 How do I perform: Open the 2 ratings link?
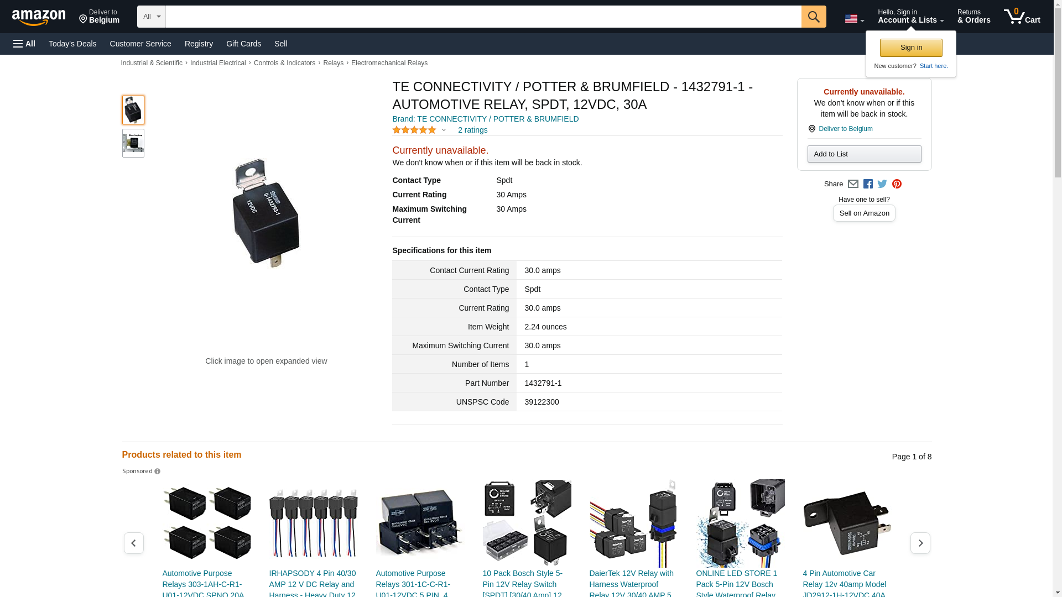point(472,130)
